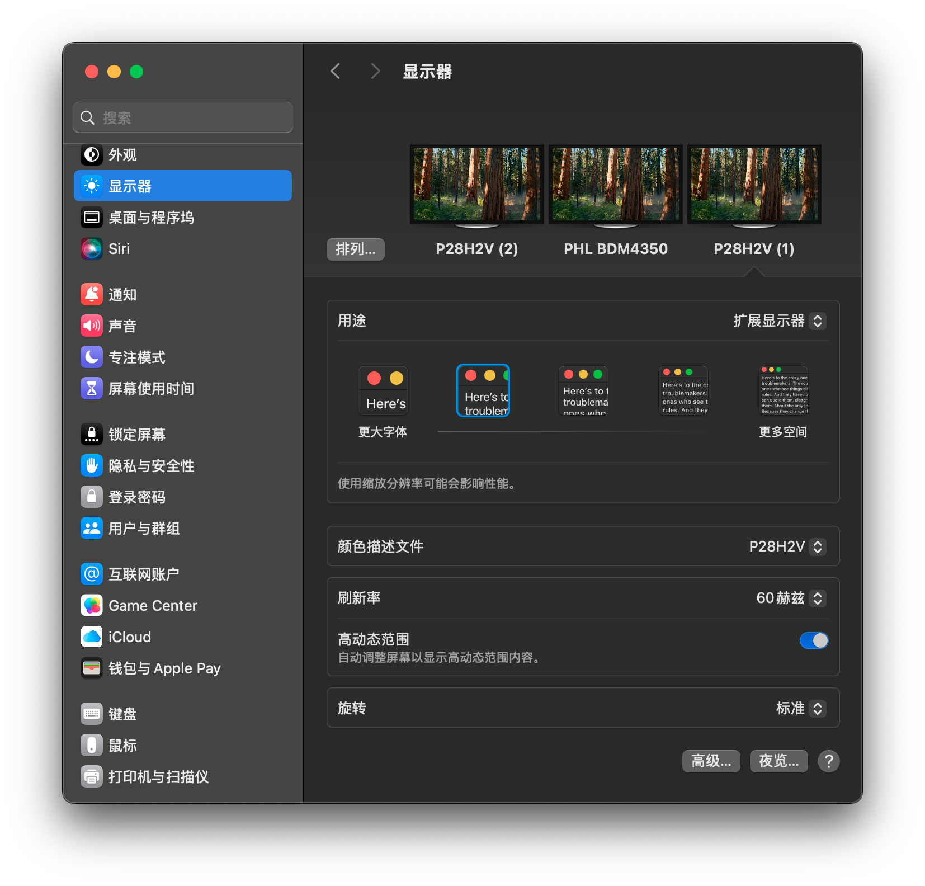Viewport: 925px width, 886px height.
Task: Choose the second highlighted resolution thumbnail
Action: (x=483, y=390)
